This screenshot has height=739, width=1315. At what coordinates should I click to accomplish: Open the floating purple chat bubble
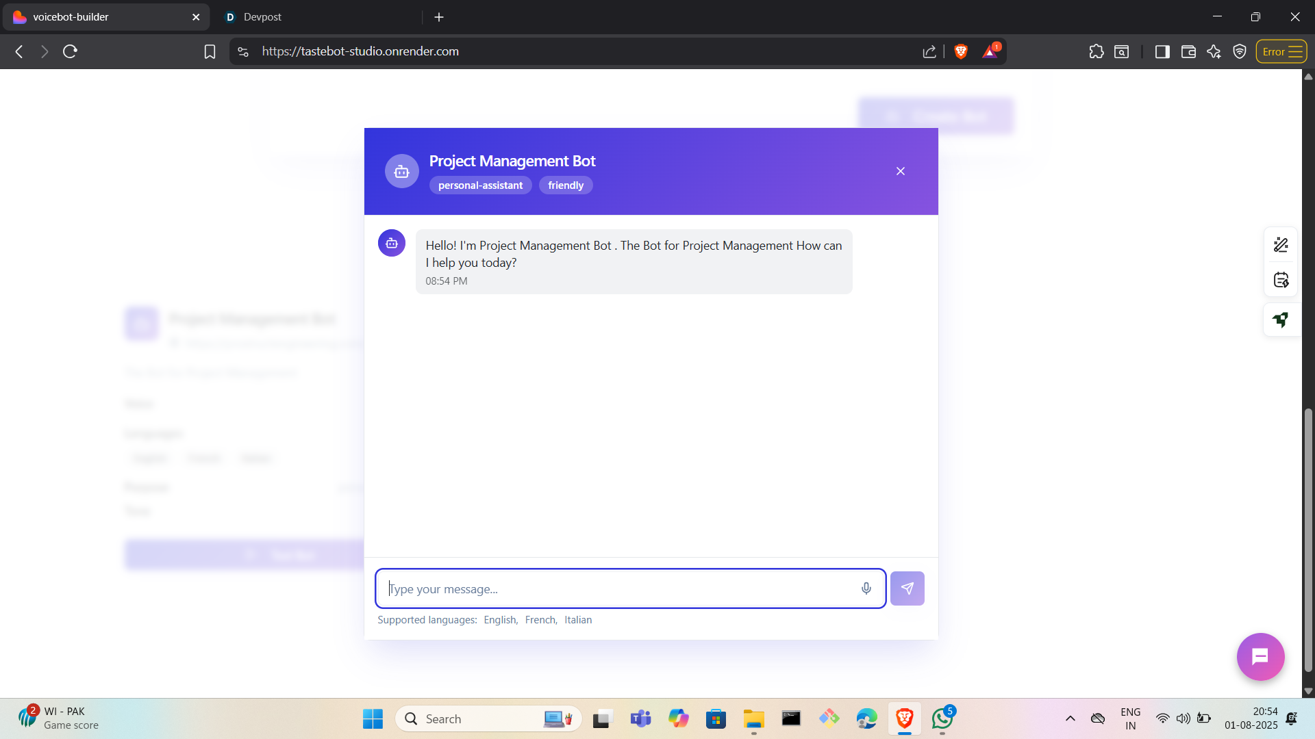1260,657
